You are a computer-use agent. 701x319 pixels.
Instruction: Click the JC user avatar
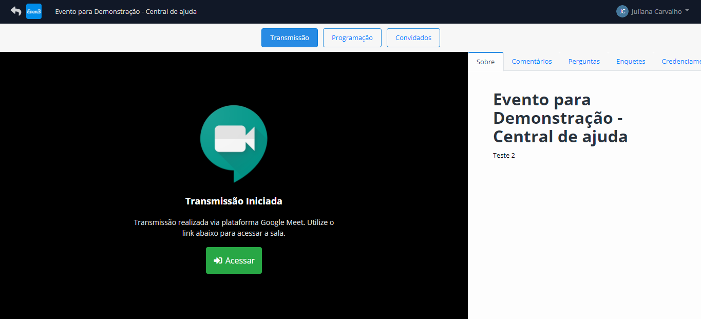click(x=622, y=11)
